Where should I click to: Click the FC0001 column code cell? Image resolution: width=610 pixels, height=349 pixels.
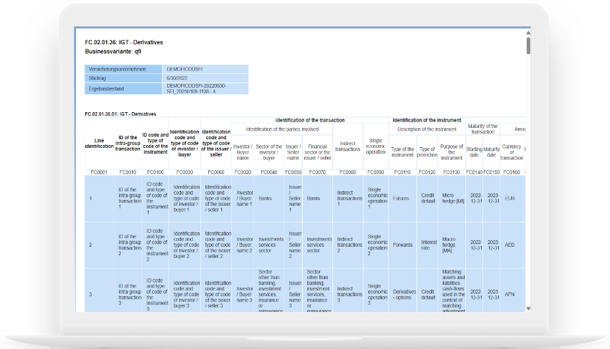click(x=99, y=172)
